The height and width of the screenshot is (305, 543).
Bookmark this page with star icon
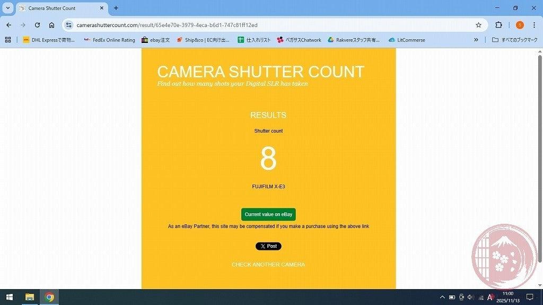click(478, 25)
